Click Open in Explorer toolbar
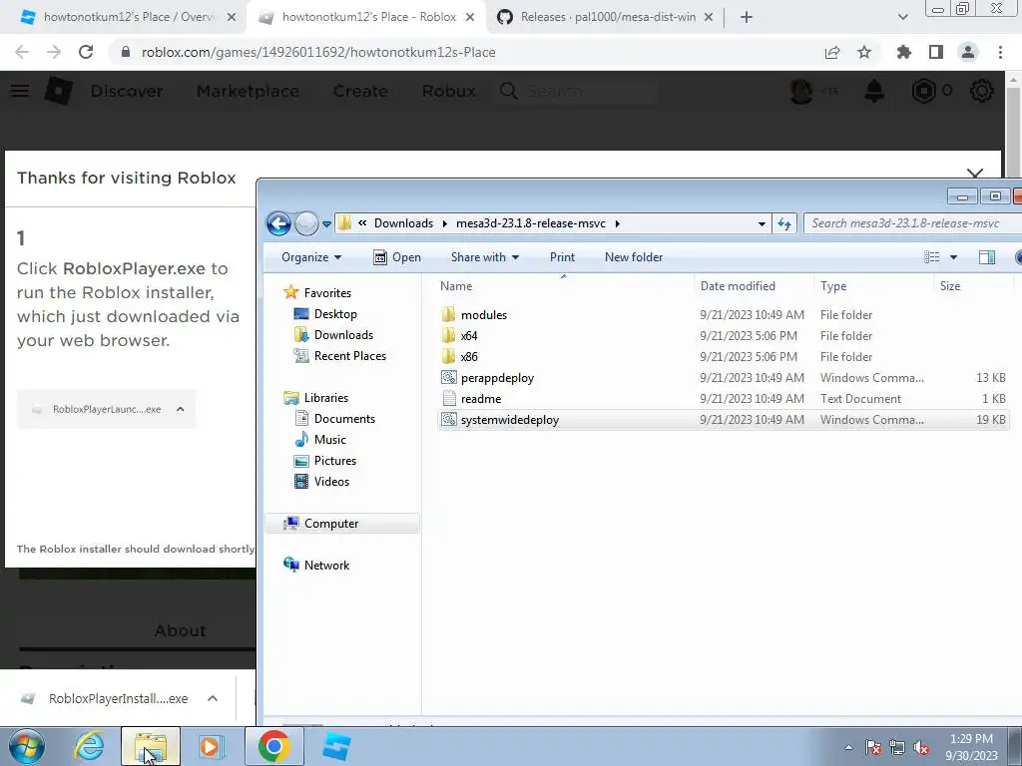The width and height of the screenshot is (1022, 766). [x=397, y=257]
